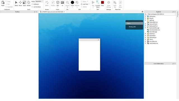Click the Copy button
Viewport: 179px width, 101px height.
click(8, 1)
